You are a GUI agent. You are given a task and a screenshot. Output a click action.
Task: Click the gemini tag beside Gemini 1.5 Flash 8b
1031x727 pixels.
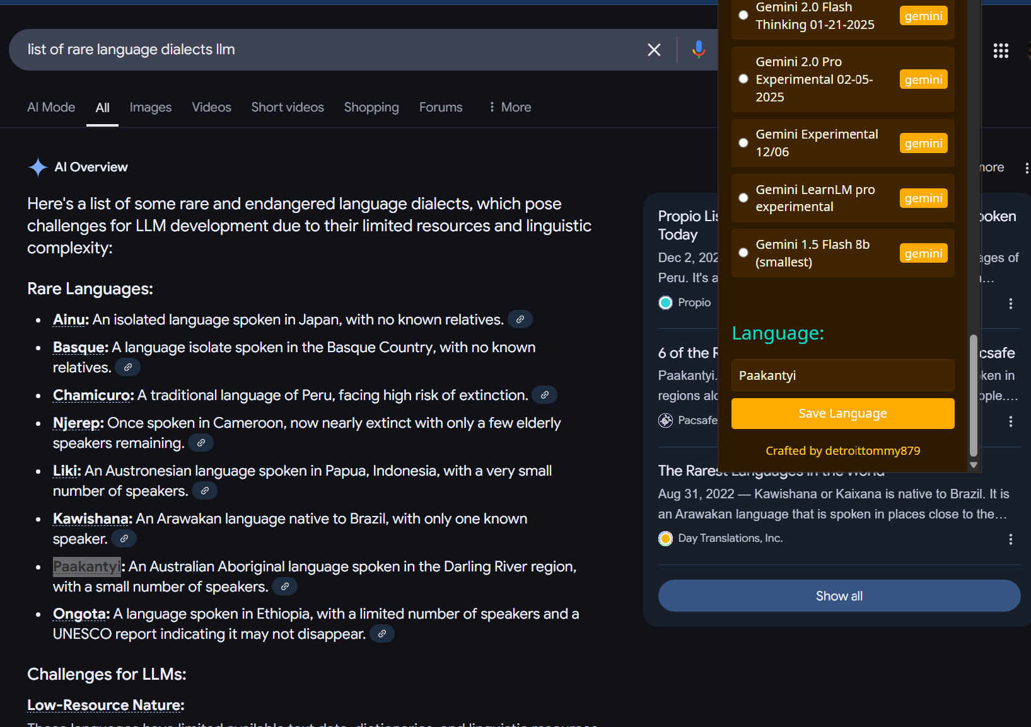click(923, 253)
